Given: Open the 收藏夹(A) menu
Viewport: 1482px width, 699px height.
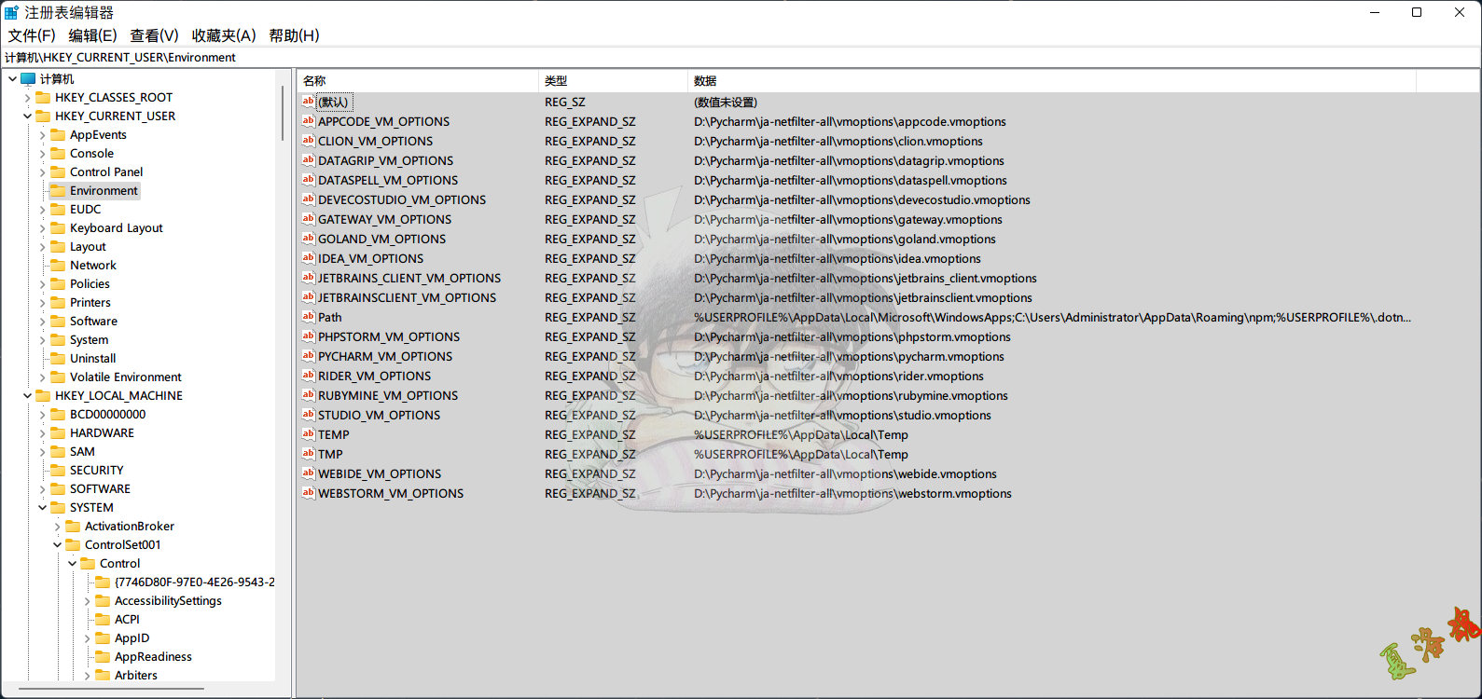Looking at the screenshot, I should 224,35.
